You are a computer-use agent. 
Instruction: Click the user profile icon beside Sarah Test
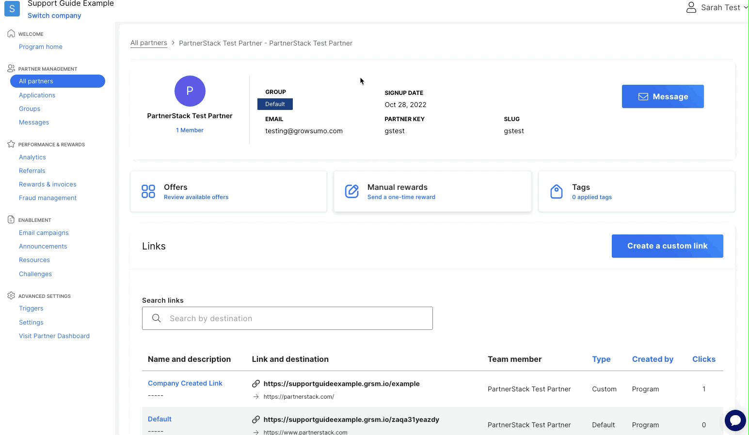[x=691, y=7]
